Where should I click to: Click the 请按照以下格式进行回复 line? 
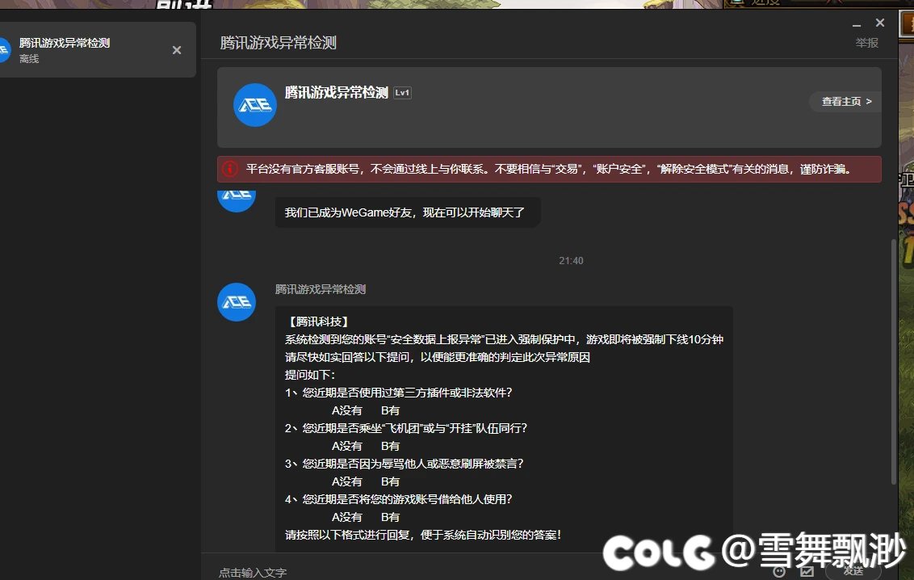(423, 535)
